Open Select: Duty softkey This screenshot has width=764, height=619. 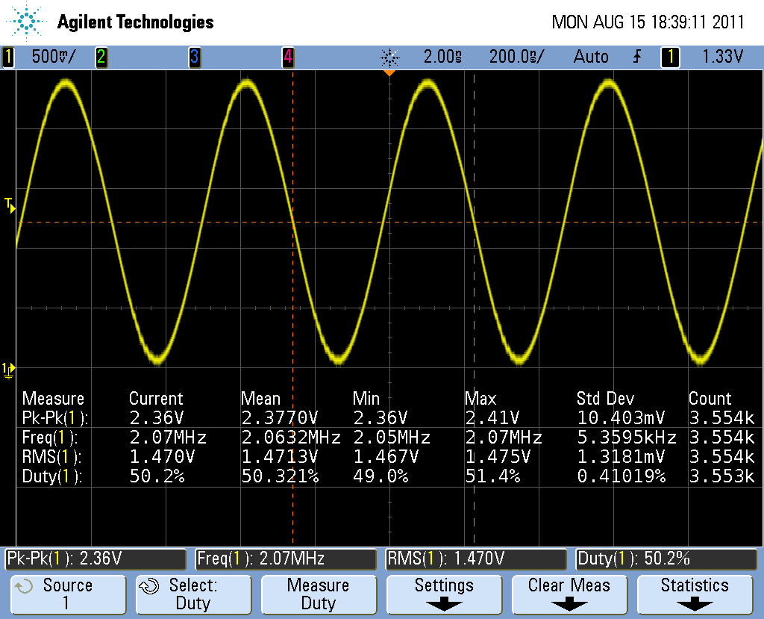point(193,594)
